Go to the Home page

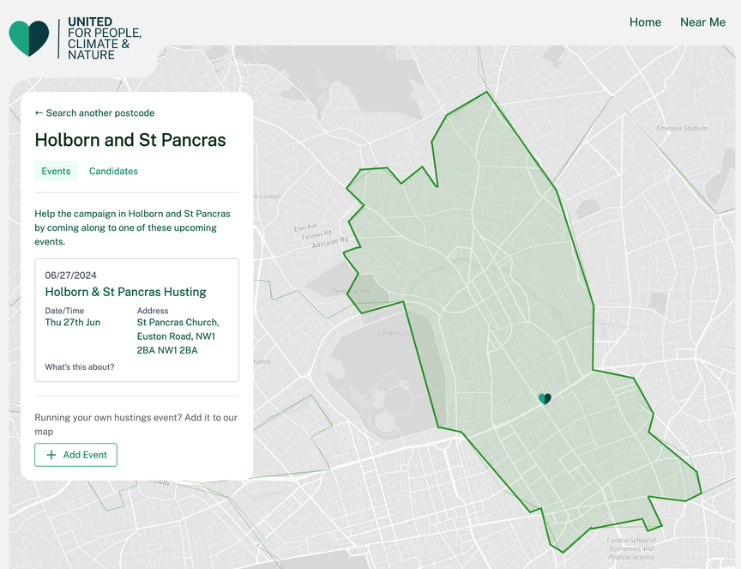(645, 22)
